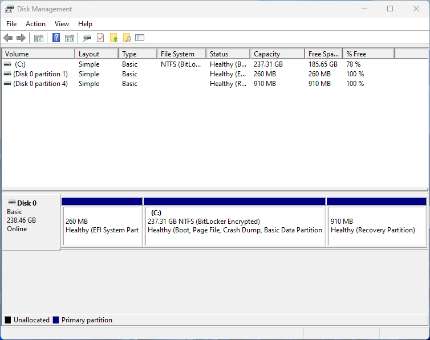Open the Help menu

(x=85, y=24)
